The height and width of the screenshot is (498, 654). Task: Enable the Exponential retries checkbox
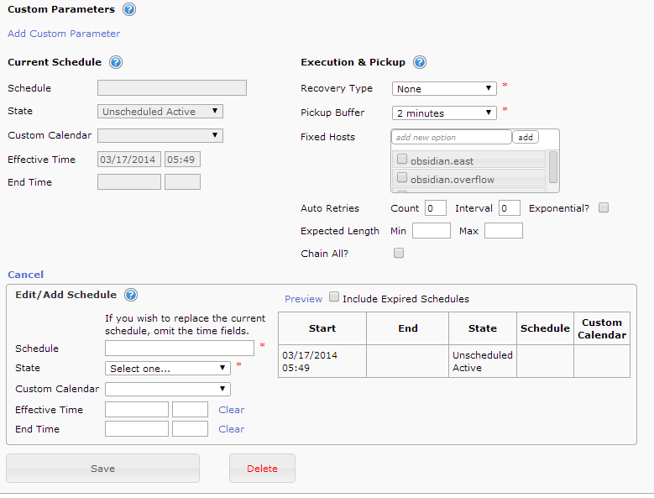click(x=604, y=207)
